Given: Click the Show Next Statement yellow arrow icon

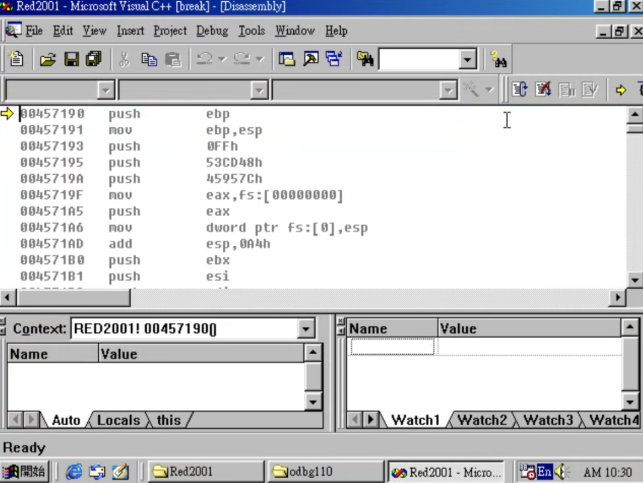Looking at the screenshot, I should (621, 90).
